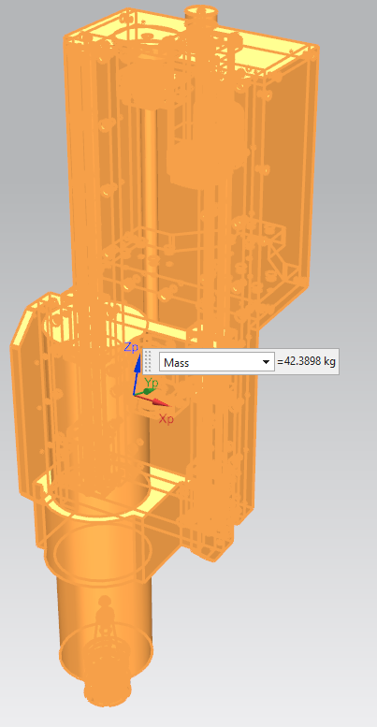Open the Mass measurement type dropdown
Viewport: 377px width, 727px height.
point(217,362)
